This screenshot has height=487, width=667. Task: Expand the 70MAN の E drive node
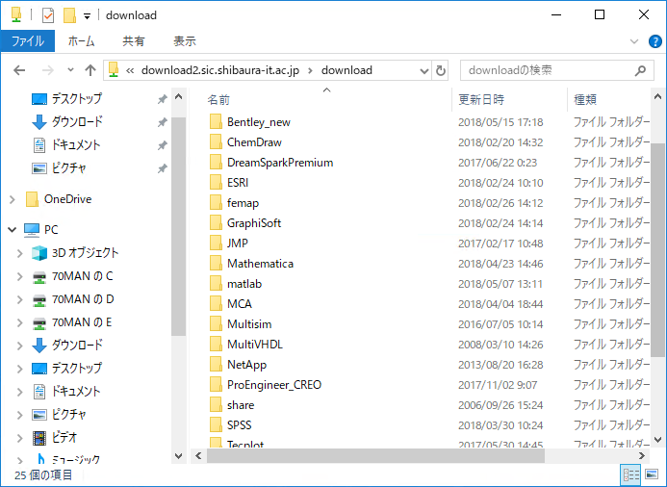tap(19, 322)
